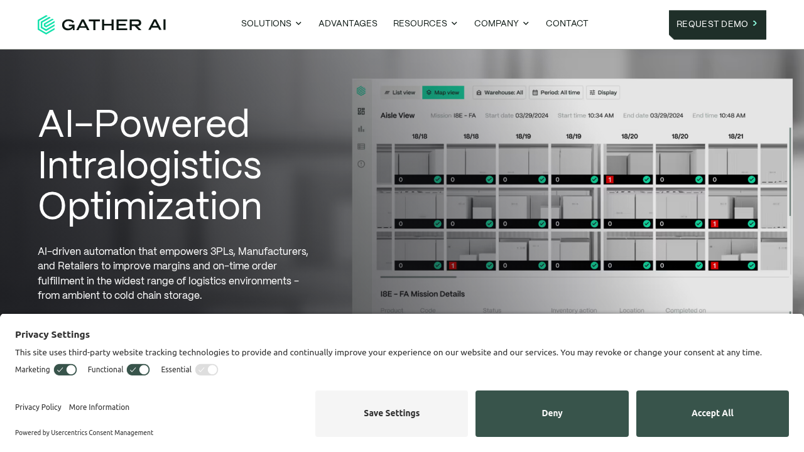Expand the SOLUTIONS dropdown menu
Screen dimensions: 804x452
point(271,22)
